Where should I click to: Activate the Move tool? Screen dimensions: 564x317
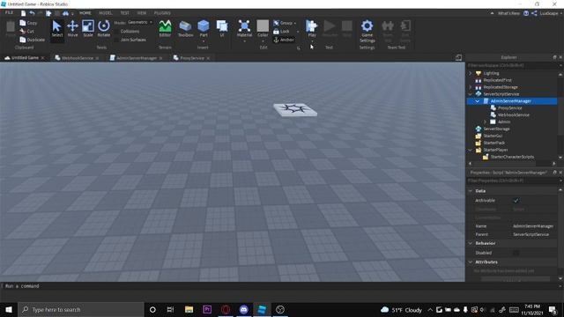72,28
